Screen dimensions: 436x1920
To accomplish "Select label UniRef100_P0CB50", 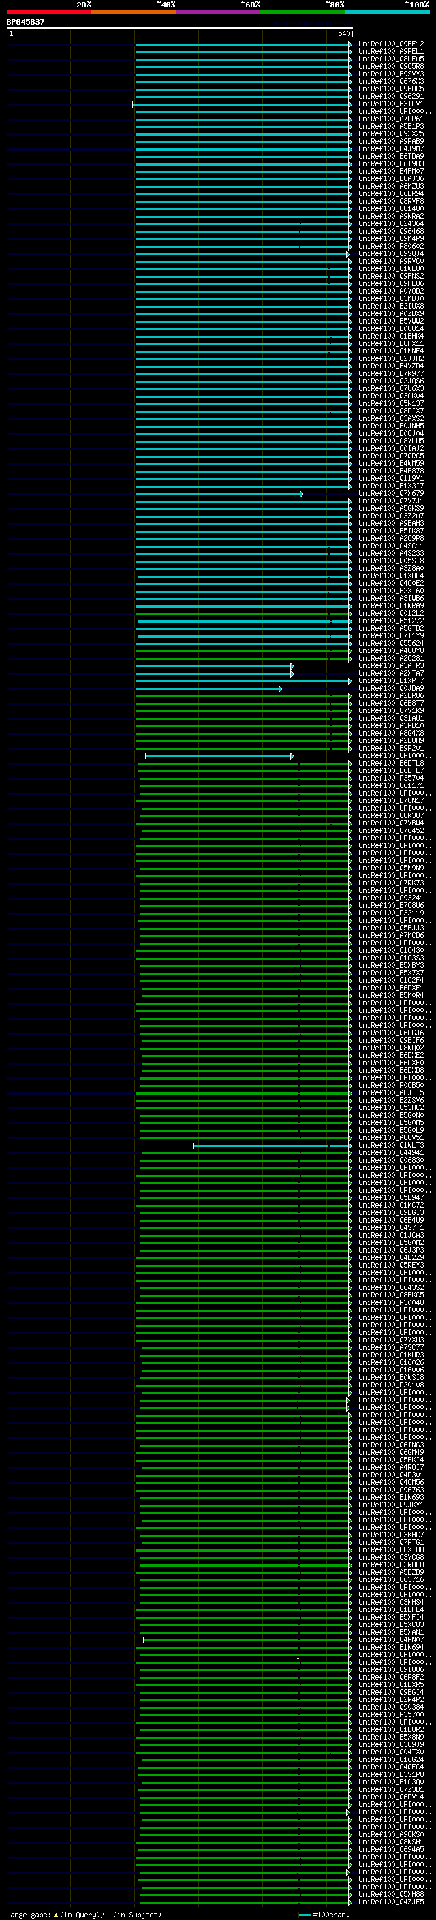I will 391,1085.
